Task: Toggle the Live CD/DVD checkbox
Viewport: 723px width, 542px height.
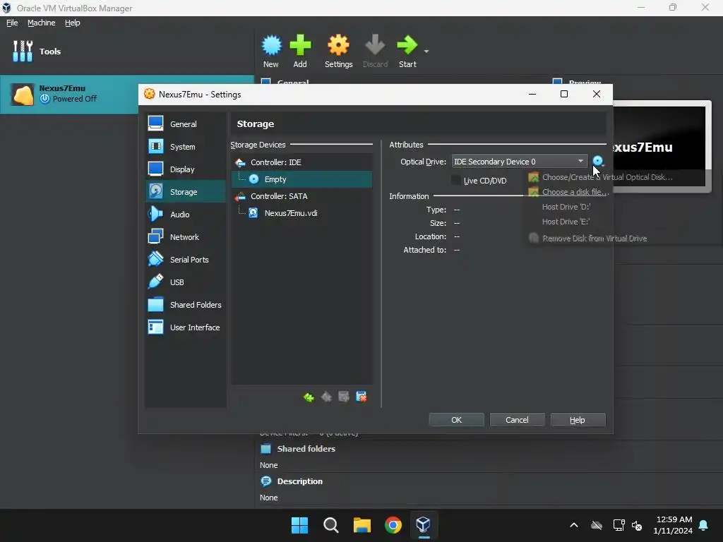Action: [456, 180]
